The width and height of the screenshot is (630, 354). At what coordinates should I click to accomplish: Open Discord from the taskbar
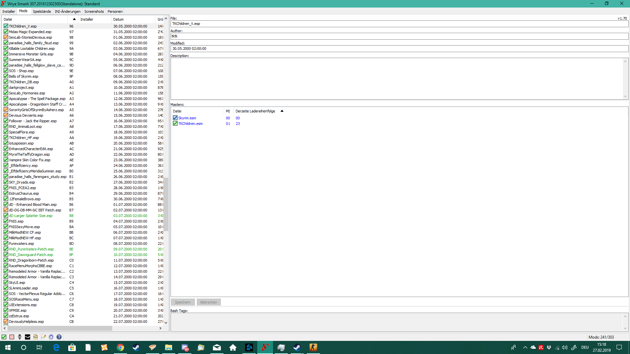[185, 347]
